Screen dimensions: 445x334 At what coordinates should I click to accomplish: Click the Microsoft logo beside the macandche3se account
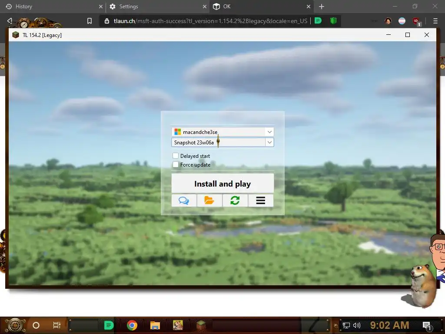[x=178, y=132]
